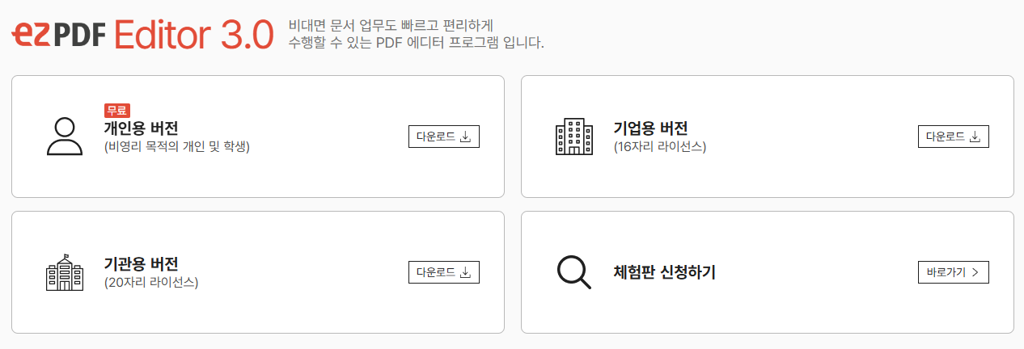
Task: Click the chevron arrow in 바로가기 button
Action: click(x=975, y=273)
